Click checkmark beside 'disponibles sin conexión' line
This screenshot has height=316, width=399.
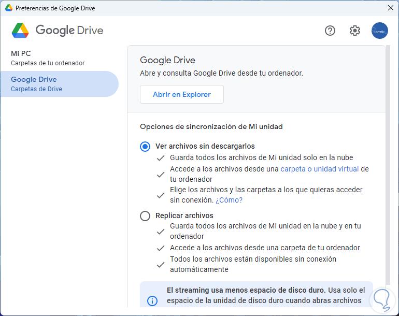(x=161, y=264)
